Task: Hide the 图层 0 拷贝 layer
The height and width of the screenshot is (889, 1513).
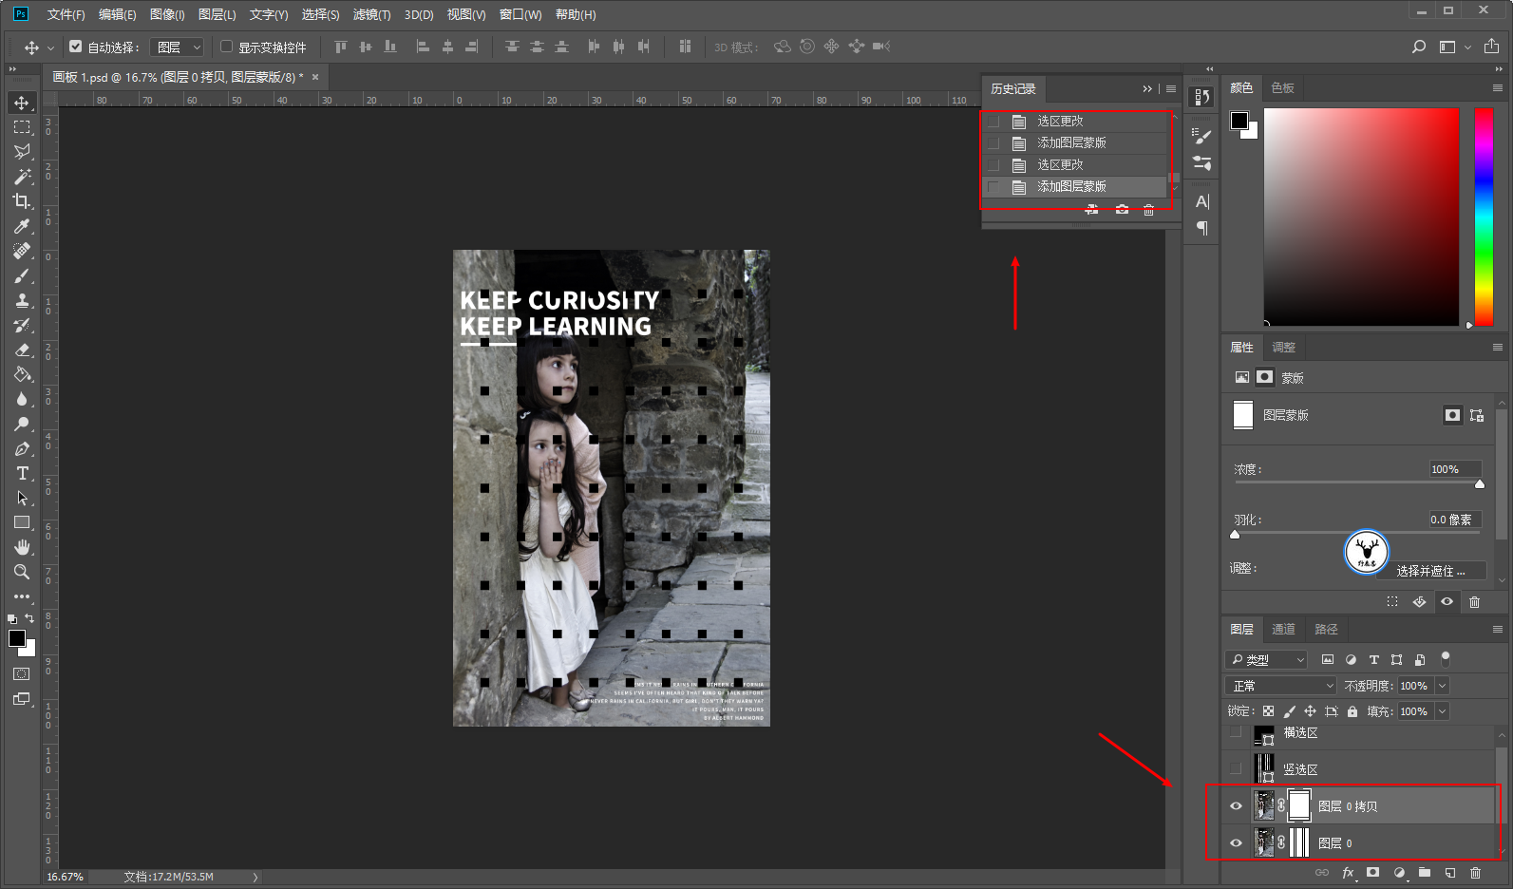Action: (x=1236, y=806)
